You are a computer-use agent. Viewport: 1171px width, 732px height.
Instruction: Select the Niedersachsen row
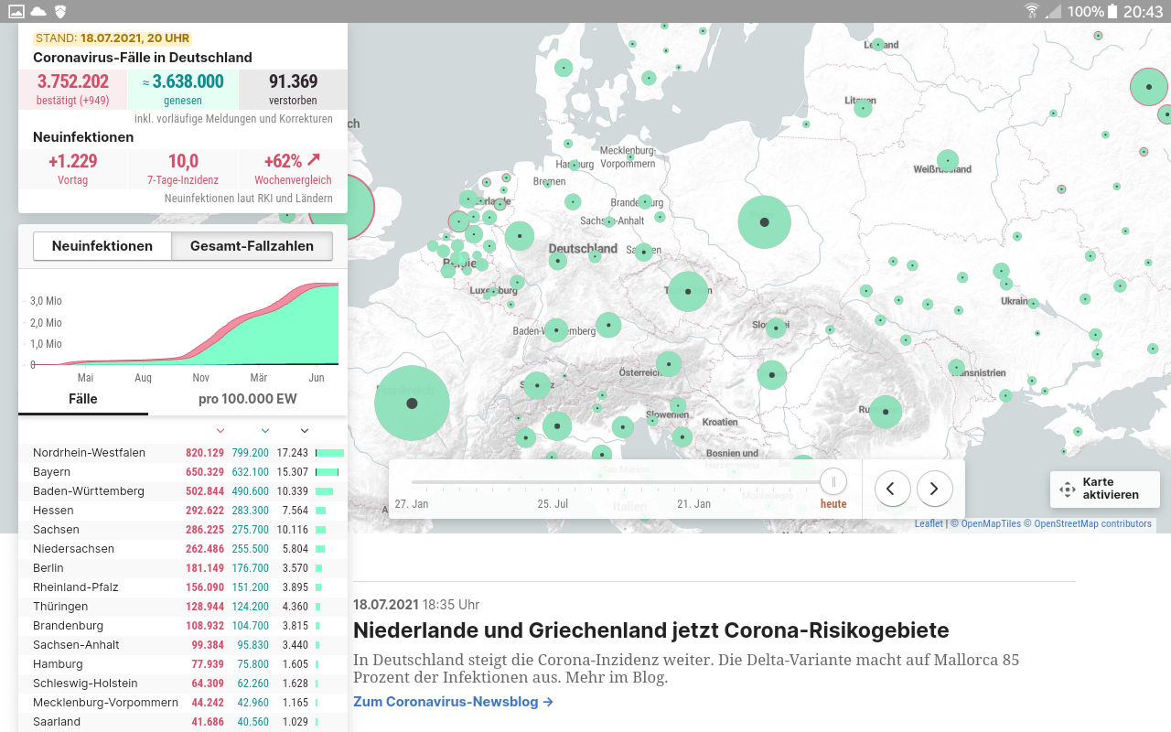click(x=183, y=549)
